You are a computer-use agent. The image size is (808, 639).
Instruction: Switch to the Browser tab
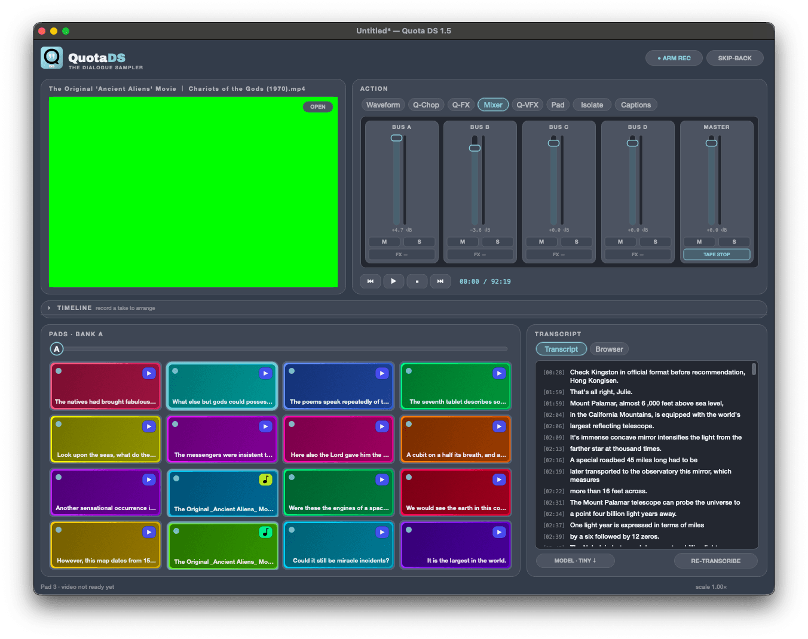pos(609,349)
